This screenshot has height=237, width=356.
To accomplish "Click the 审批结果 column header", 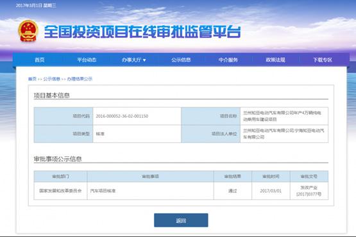I will 233,176.
